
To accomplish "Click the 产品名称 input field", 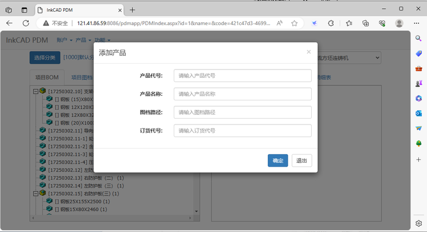I will click(x=242, y=94).
